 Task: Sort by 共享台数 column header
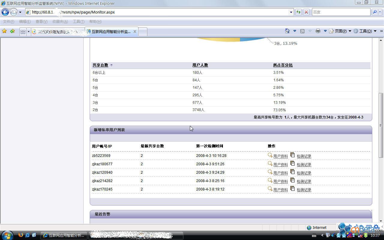click(x=100, y=65)
